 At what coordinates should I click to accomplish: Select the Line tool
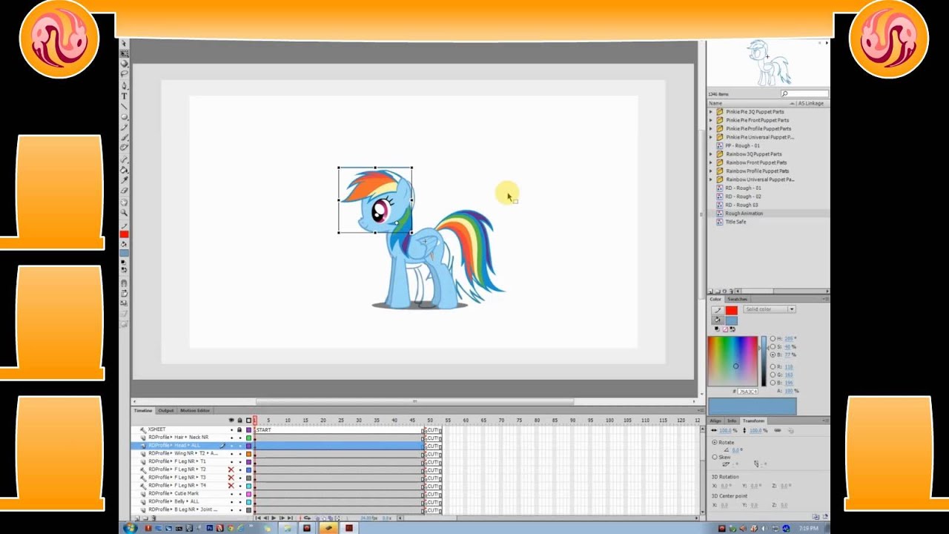125,105
